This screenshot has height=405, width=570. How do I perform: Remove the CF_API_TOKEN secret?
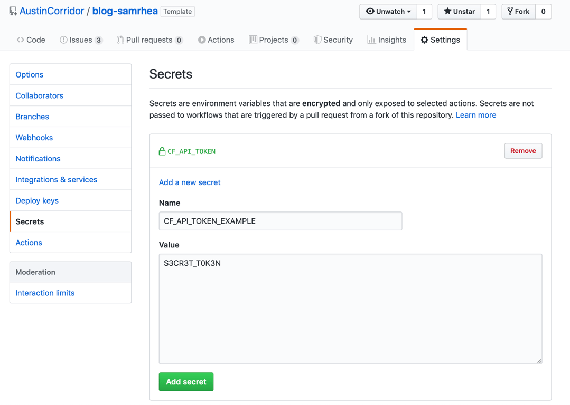tap(523, 151)
